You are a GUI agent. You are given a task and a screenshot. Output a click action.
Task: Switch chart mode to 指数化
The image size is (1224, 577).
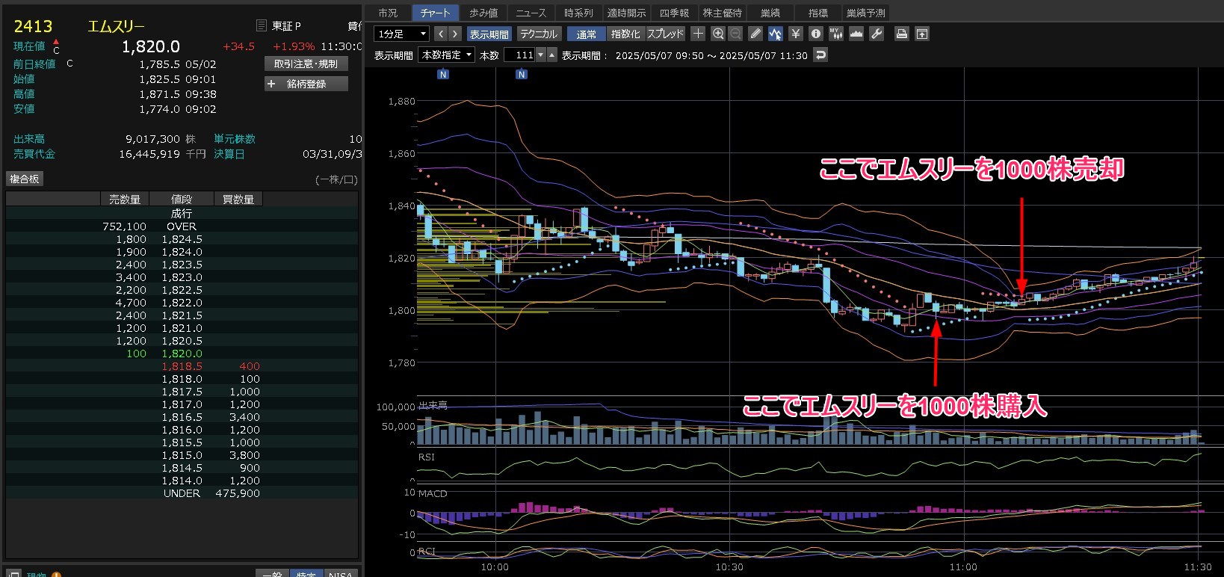[x=625, y=34]
